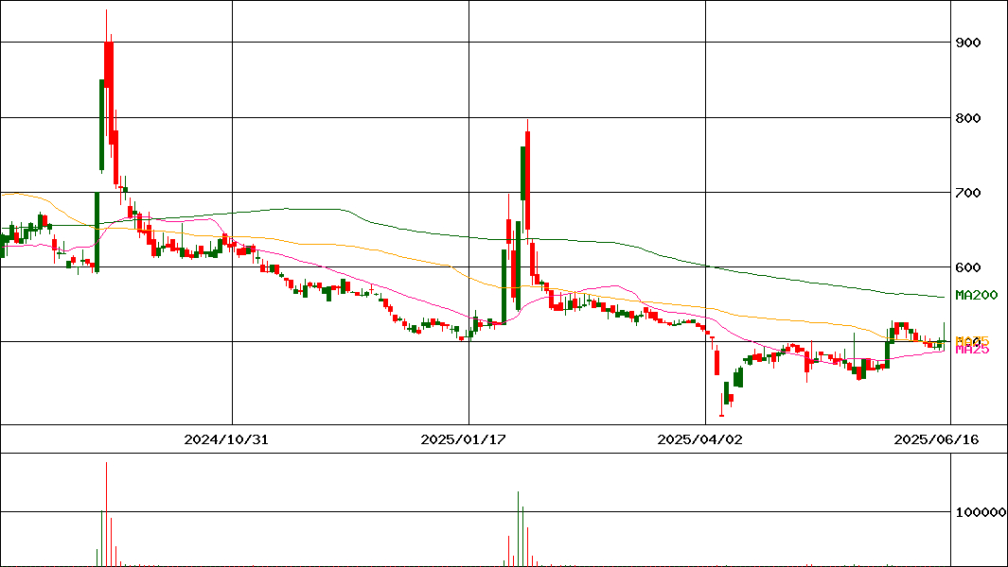Select the 2025/01/17 date label
The height and width of the screenshot is (567, 1008).
point(462,439)
